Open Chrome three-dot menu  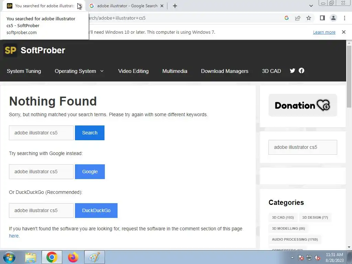pyautogui.click(x=344, y=18)
